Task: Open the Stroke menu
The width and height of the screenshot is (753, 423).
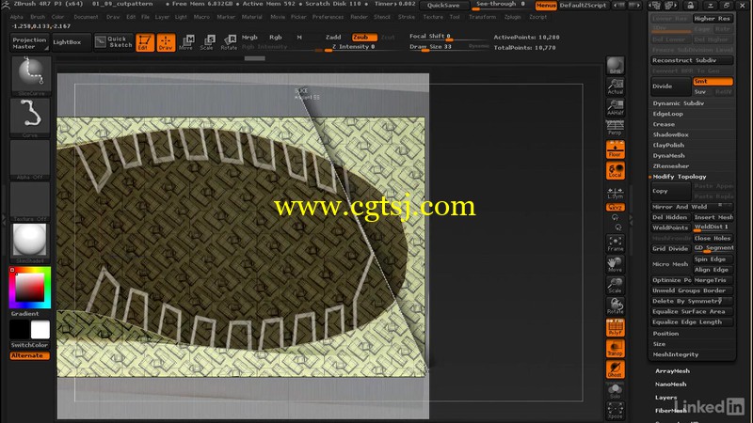Action: click(x=406, y=17)
